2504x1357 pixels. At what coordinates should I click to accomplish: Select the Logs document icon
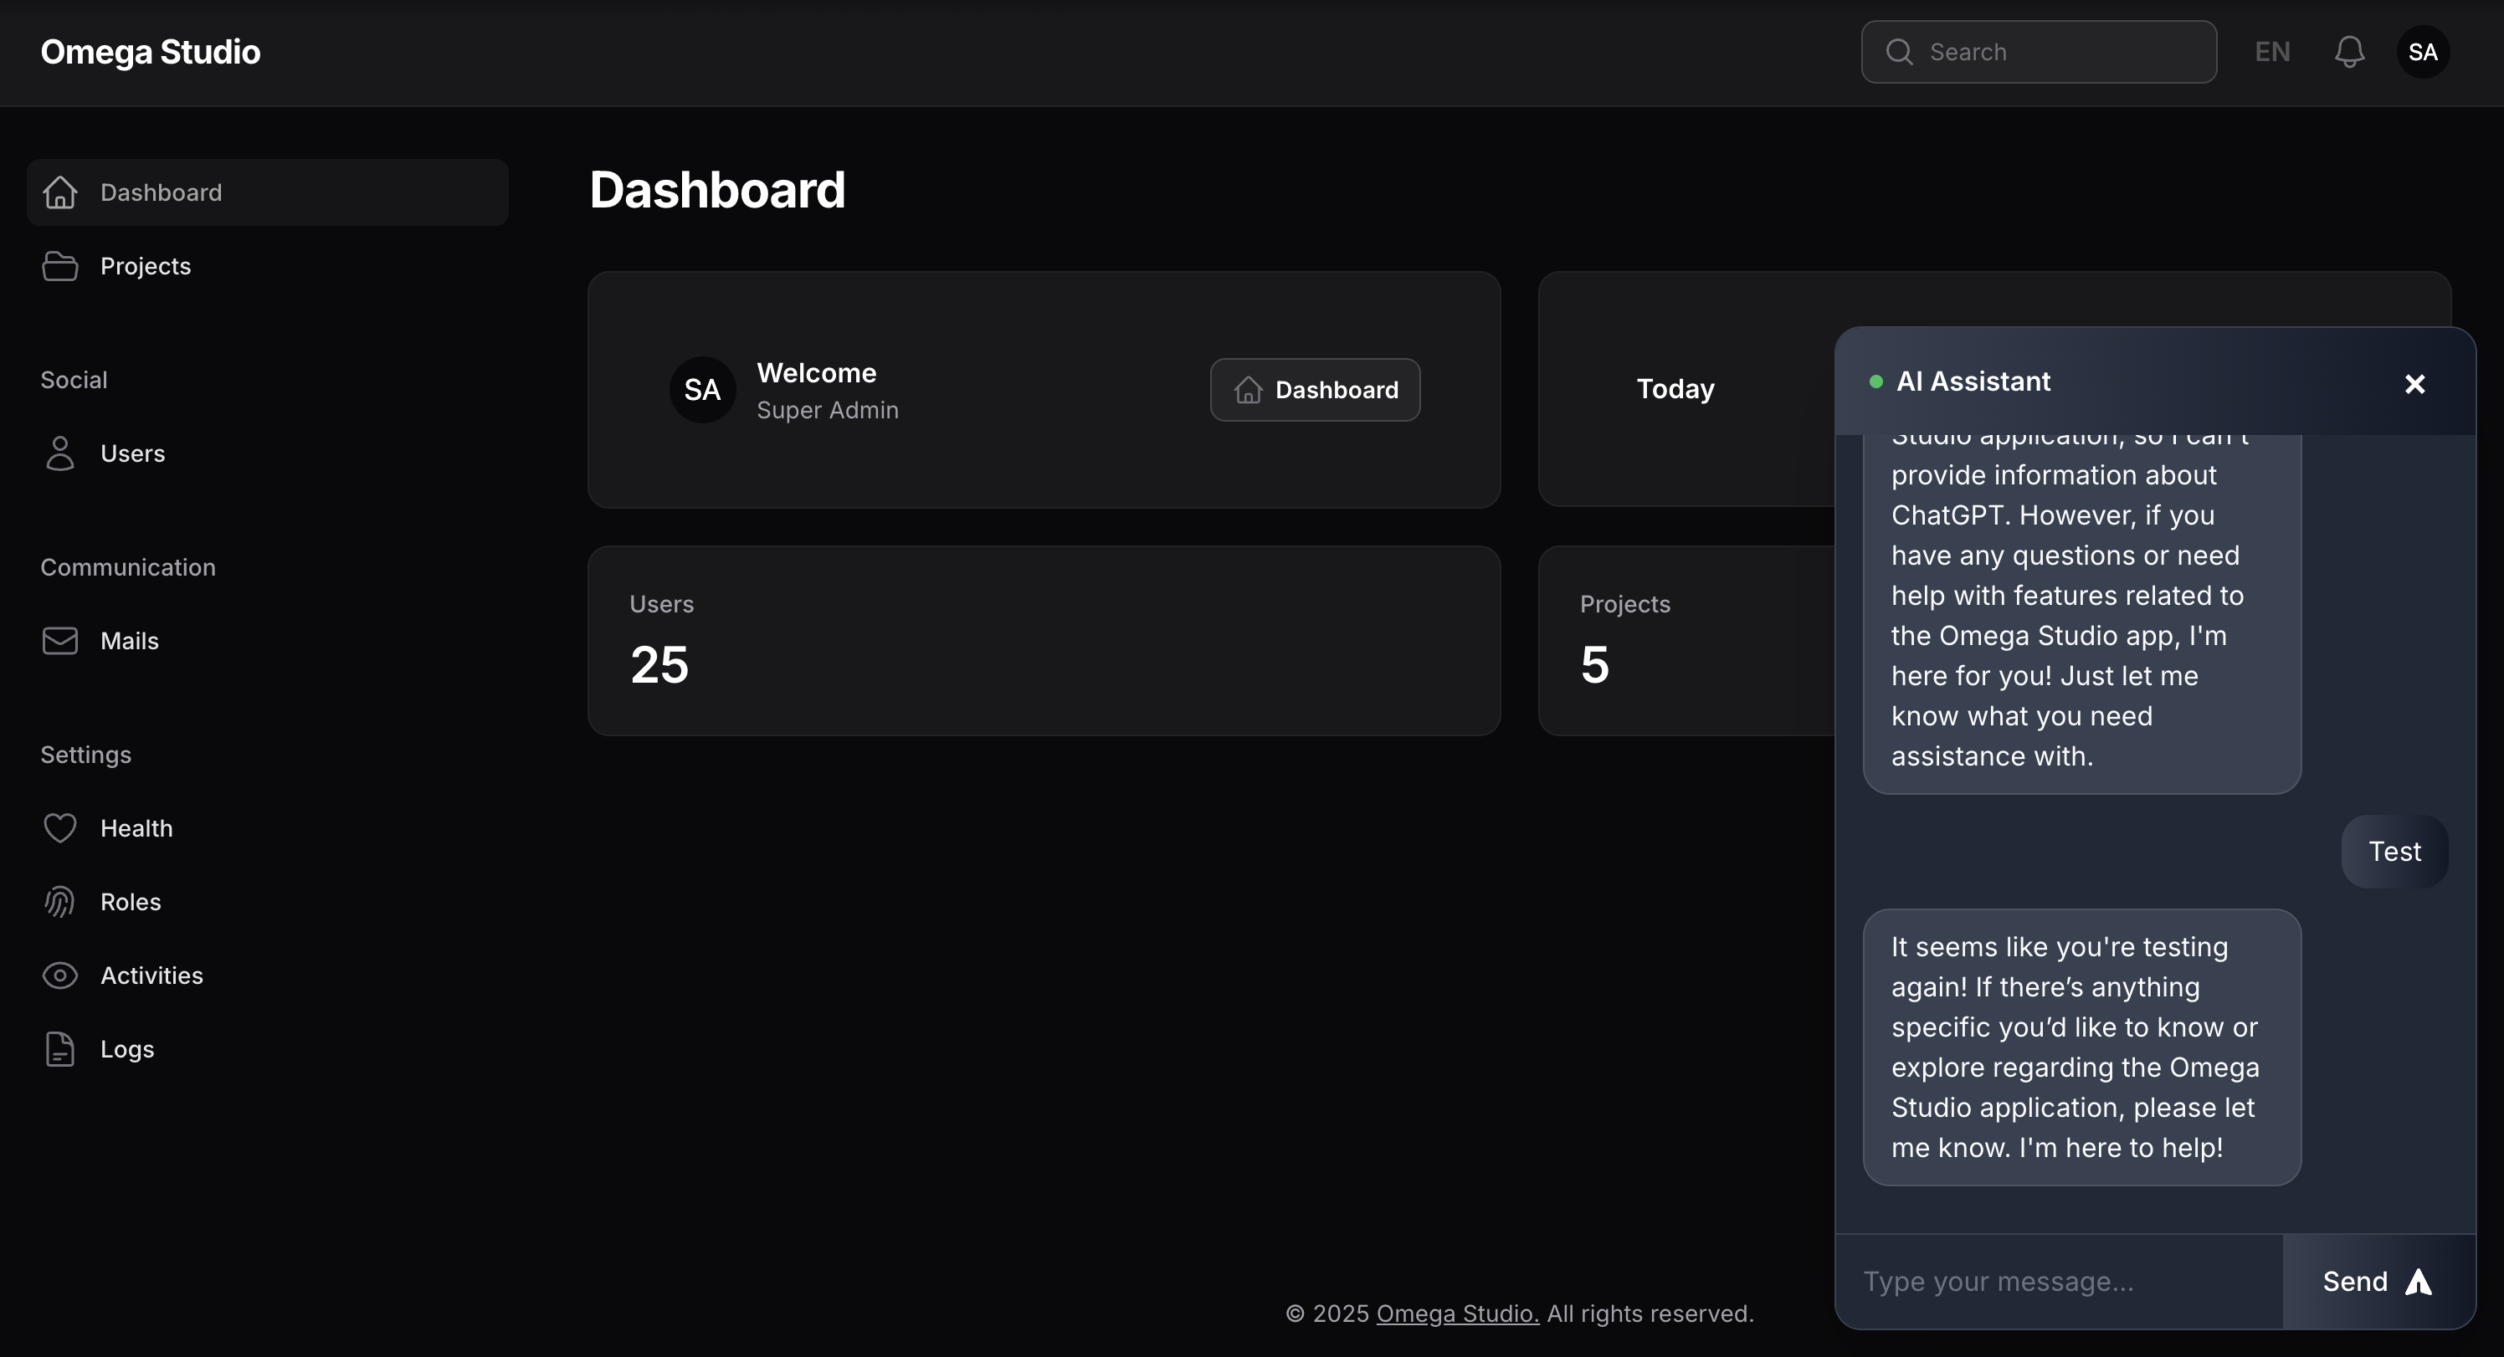59,1049
